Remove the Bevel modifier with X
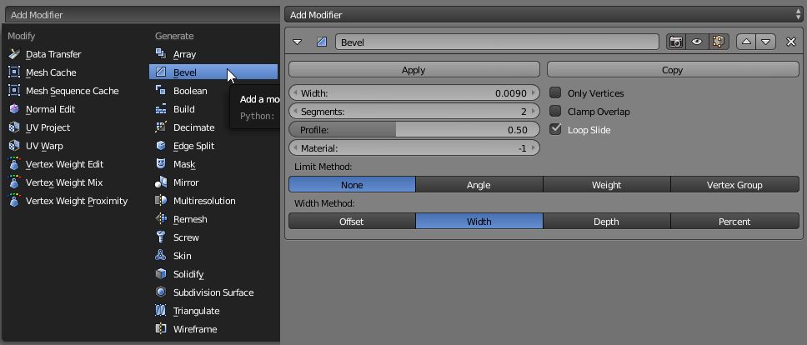Viewport: 807px width, 345px height. (790, 42)
